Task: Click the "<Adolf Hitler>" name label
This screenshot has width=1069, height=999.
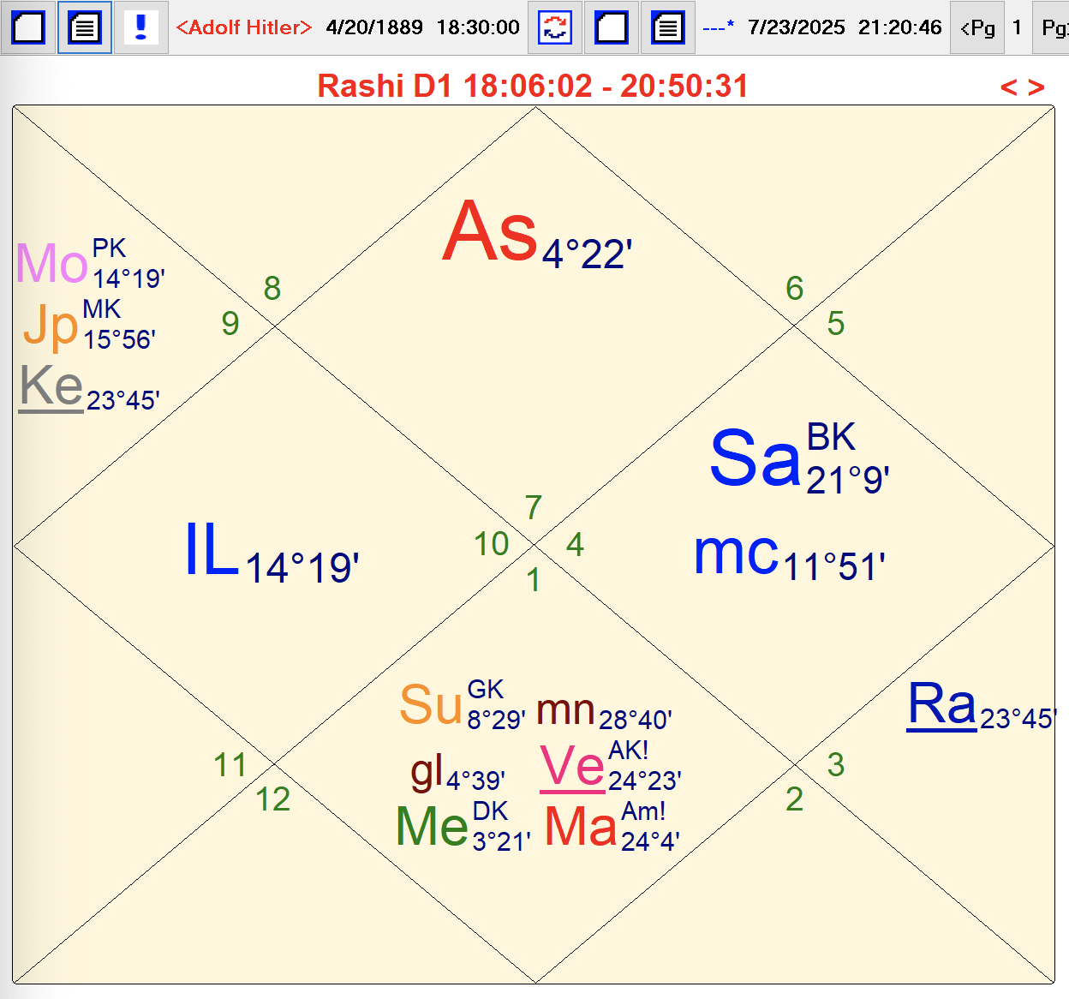Action: click(243, 27)
